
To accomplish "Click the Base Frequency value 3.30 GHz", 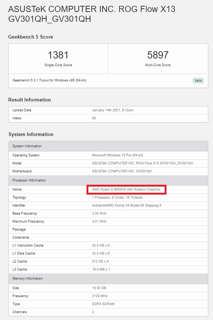I will [99, 213].
